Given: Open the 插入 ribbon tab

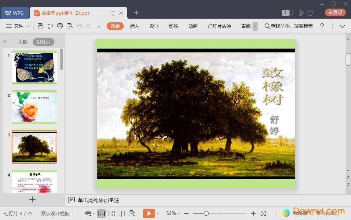Looking at the screenshot, I should click(x=135, y=26).
